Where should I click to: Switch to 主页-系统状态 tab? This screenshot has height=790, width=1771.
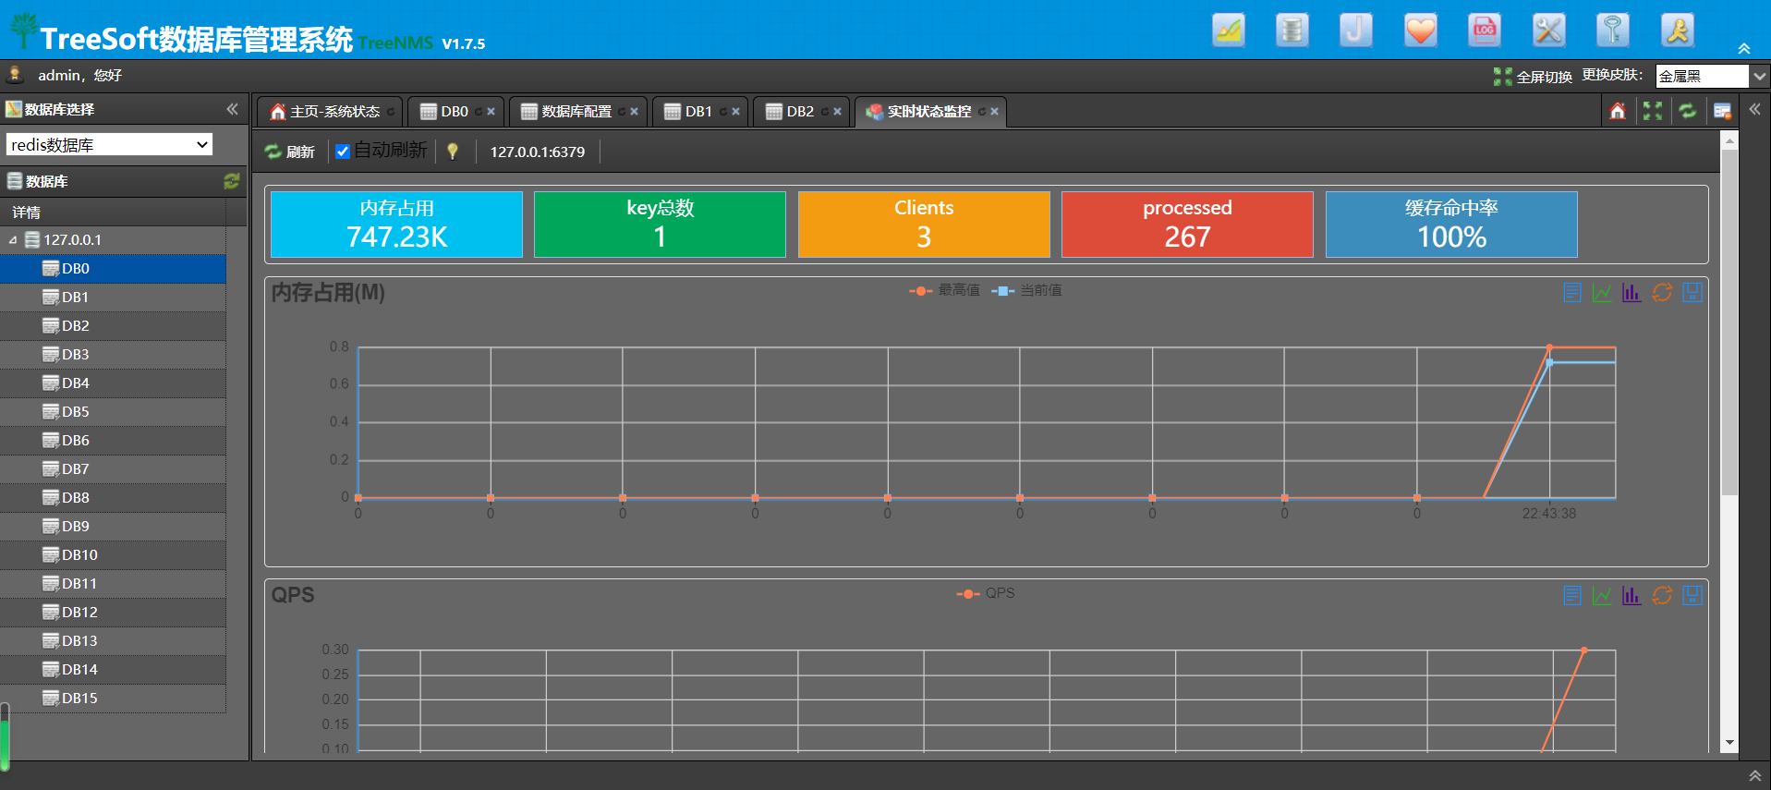tap(329, 111)
